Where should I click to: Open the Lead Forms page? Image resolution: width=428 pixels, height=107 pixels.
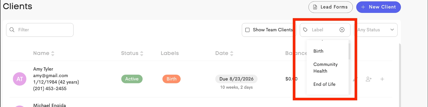pyautogui.click(x=330, y=7)
